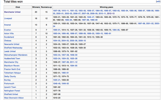Open Arsenal's 2001–02 season link
Screen dimensions: 164x100
pos(150,23)
